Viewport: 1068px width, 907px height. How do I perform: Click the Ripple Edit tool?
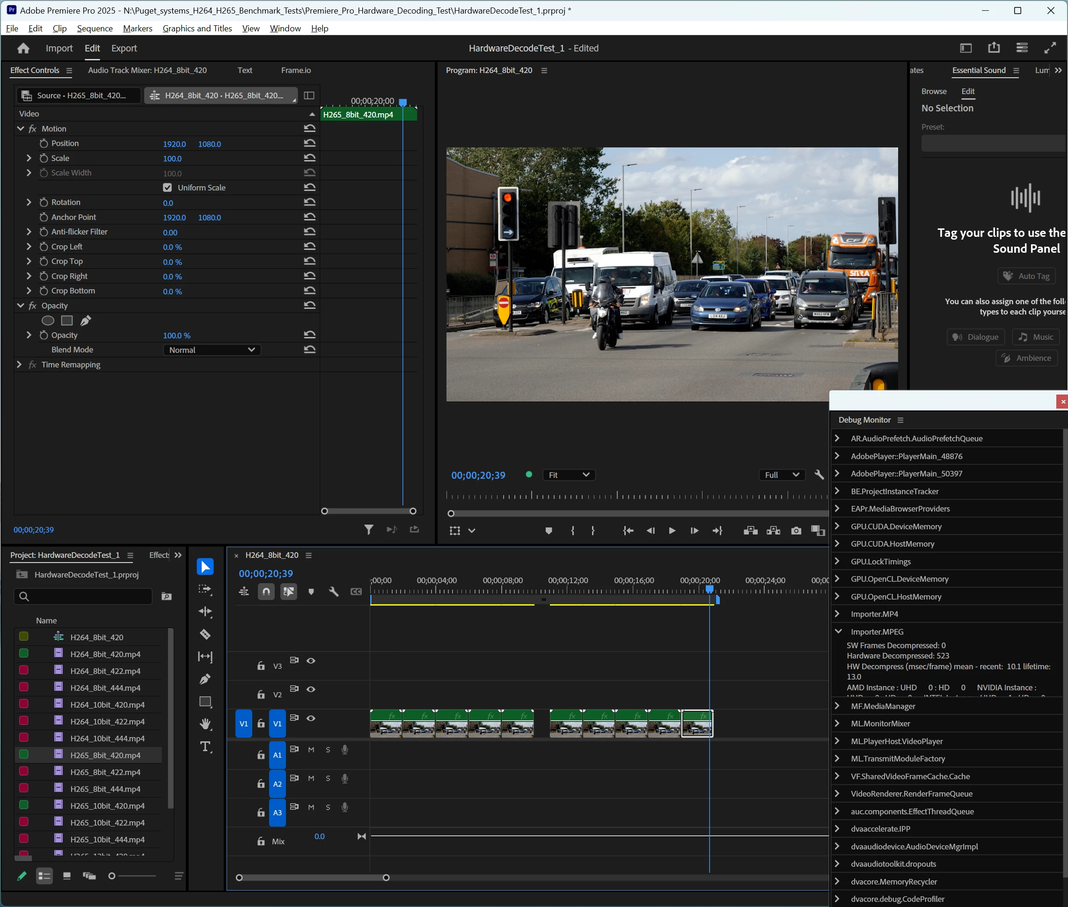click(205, 612)
